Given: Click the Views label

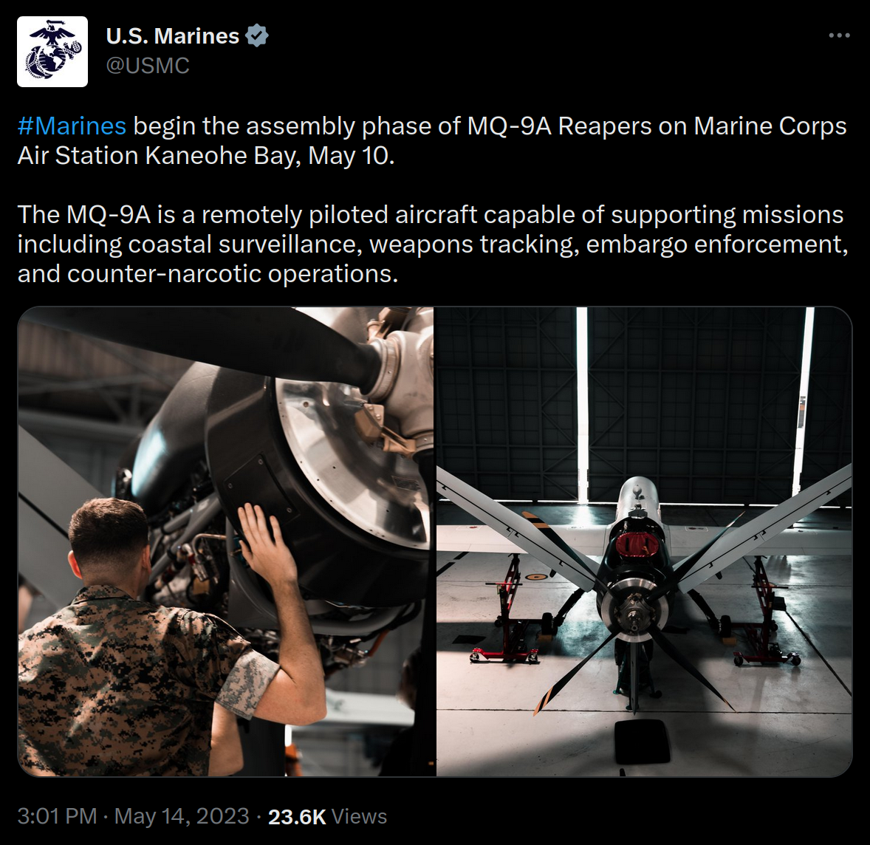Looking at the screenshot, I should tap(359, 817).
